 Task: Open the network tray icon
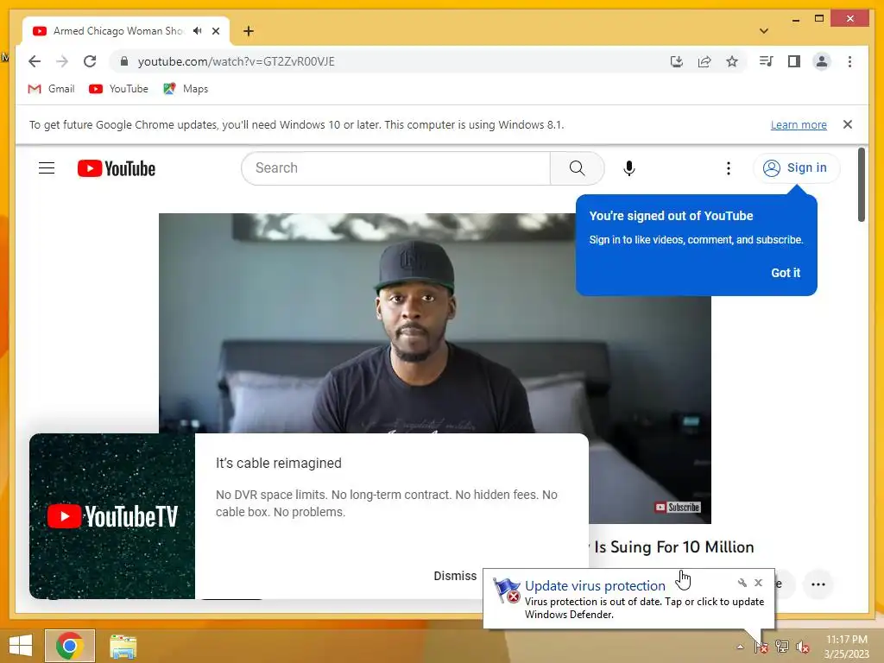782,647
